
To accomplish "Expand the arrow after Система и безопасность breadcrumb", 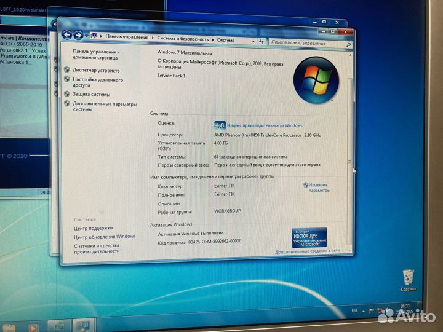I will pos(213,40).
